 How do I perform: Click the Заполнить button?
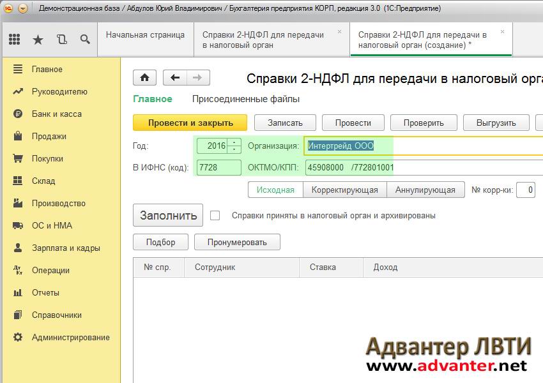click(x=168, y=215)
